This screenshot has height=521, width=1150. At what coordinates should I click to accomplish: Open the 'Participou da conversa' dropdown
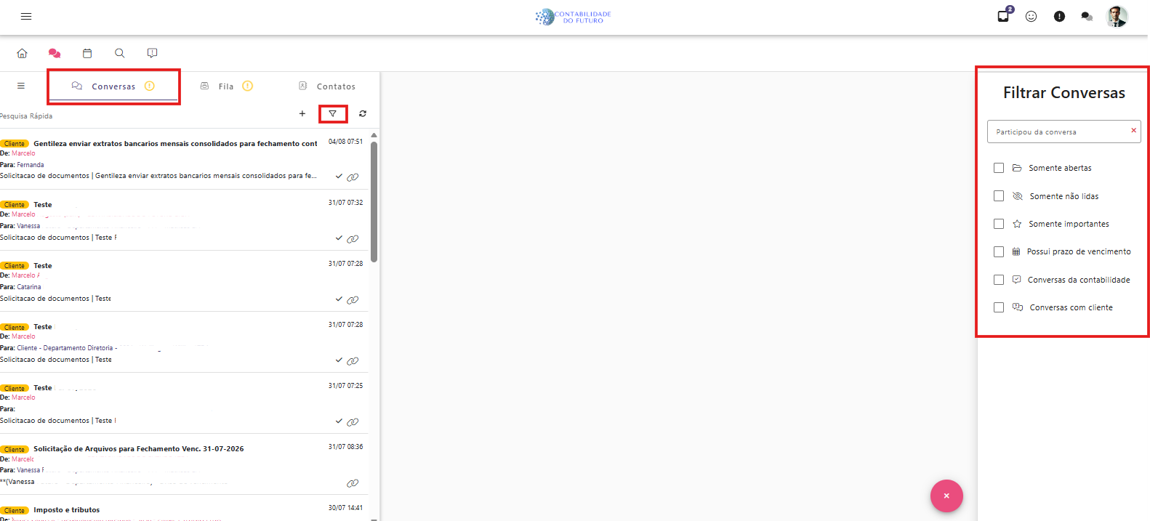pos(1063,132)
